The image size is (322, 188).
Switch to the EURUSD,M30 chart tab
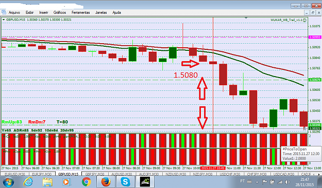click(x=14, y=174)
